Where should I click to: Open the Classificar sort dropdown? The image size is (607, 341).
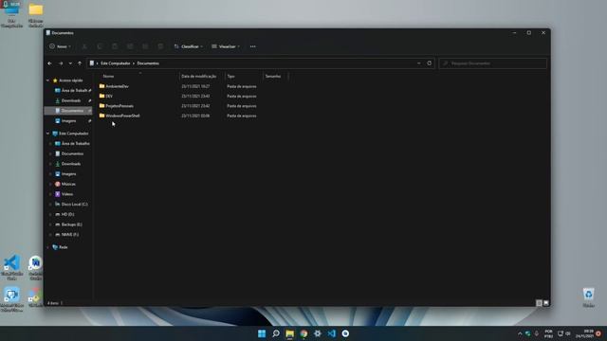tap(189, 46)
